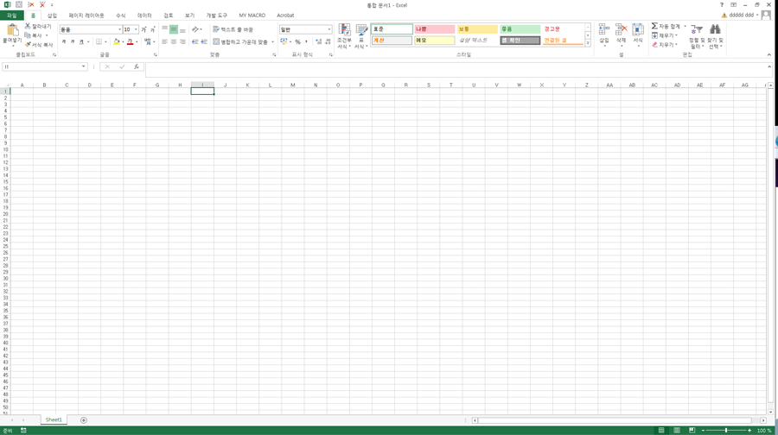This screenshot has height=435, width=778.
Task: Click the Paste (붙여넣기) clipboard icon
Action: [12, 30]
